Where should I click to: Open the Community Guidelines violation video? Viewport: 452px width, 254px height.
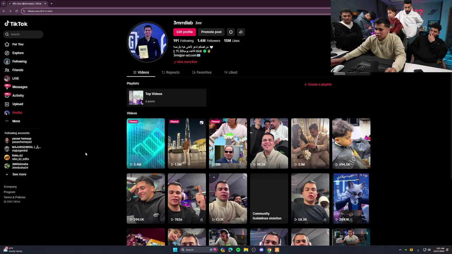click(269, 198)
